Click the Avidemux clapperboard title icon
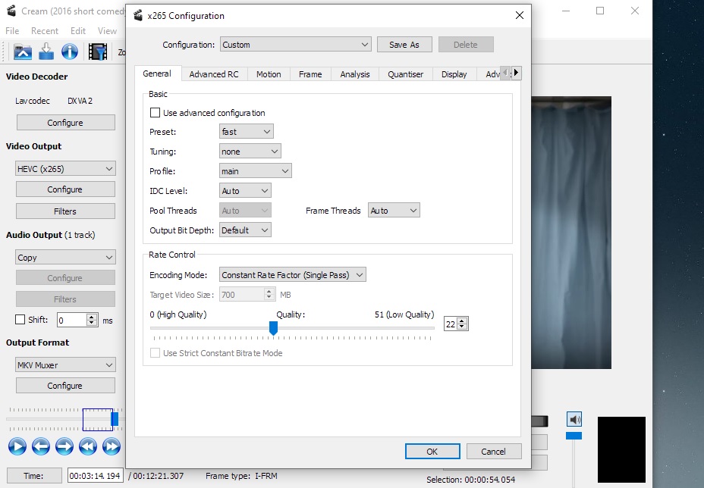Screen dimensions: 704x488 click(11, 11)
